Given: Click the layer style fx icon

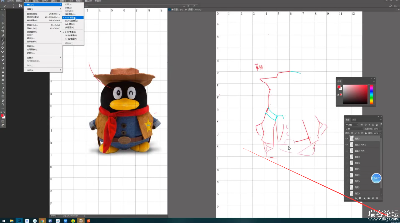Looking at the screenshot, I should 356,198.
